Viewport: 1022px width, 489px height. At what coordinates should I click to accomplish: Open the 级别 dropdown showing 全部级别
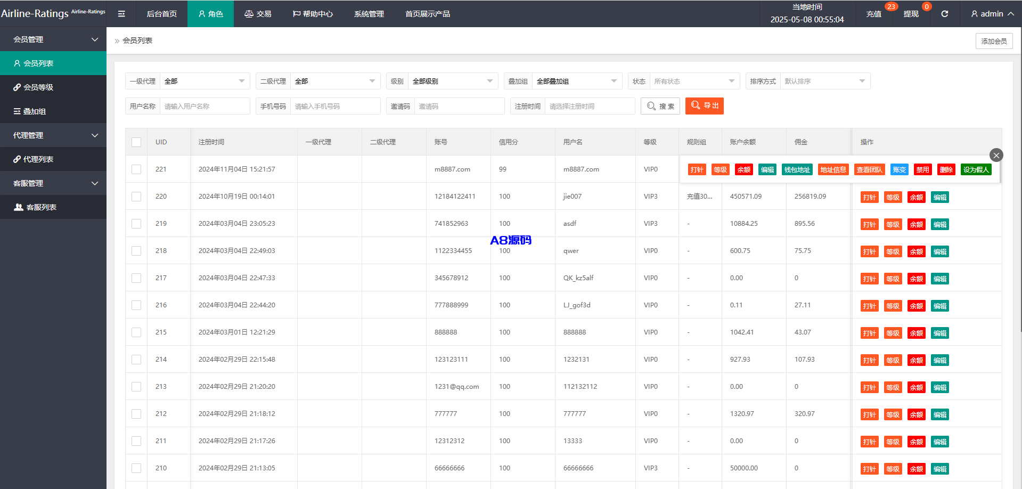(453, 81)
